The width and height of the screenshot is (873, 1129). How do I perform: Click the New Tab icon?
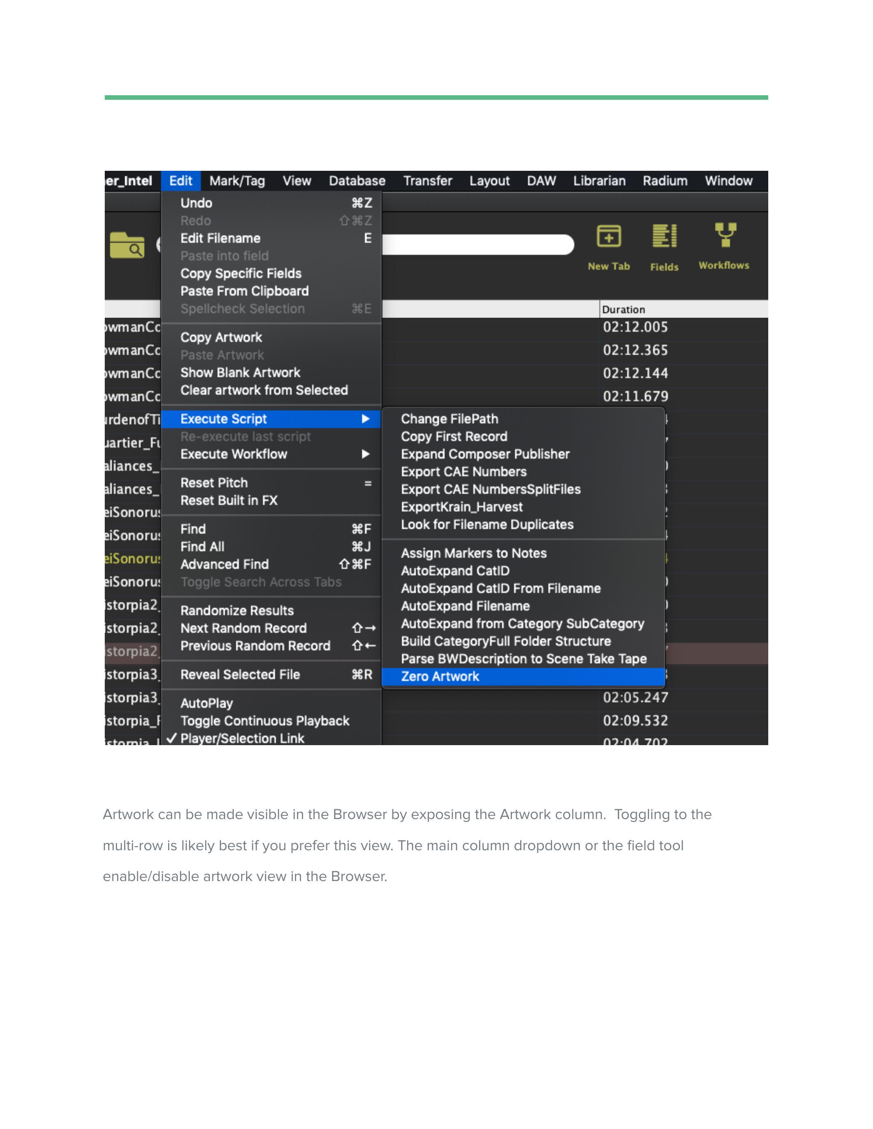pyautogui.click(x=608, y=237)
